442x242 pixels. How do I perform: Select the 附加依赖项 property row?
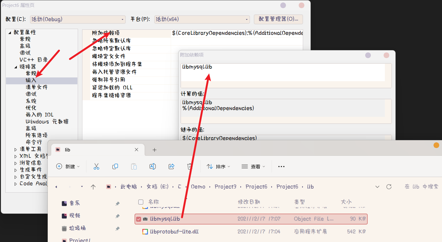[193, 33]
